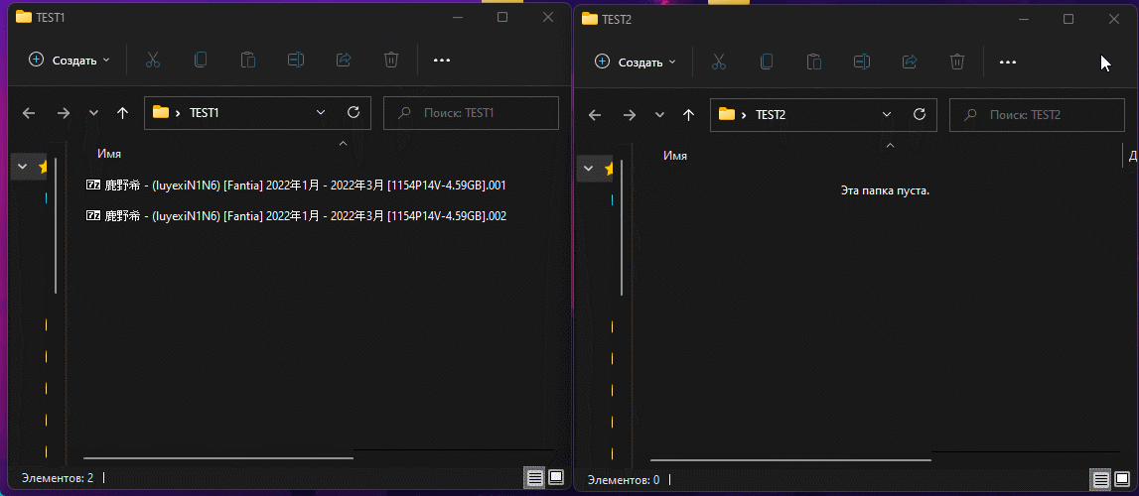Click the folder icon in TEST1 address bar
Viewport: 1139px width, 496px height.
(161, 112)
